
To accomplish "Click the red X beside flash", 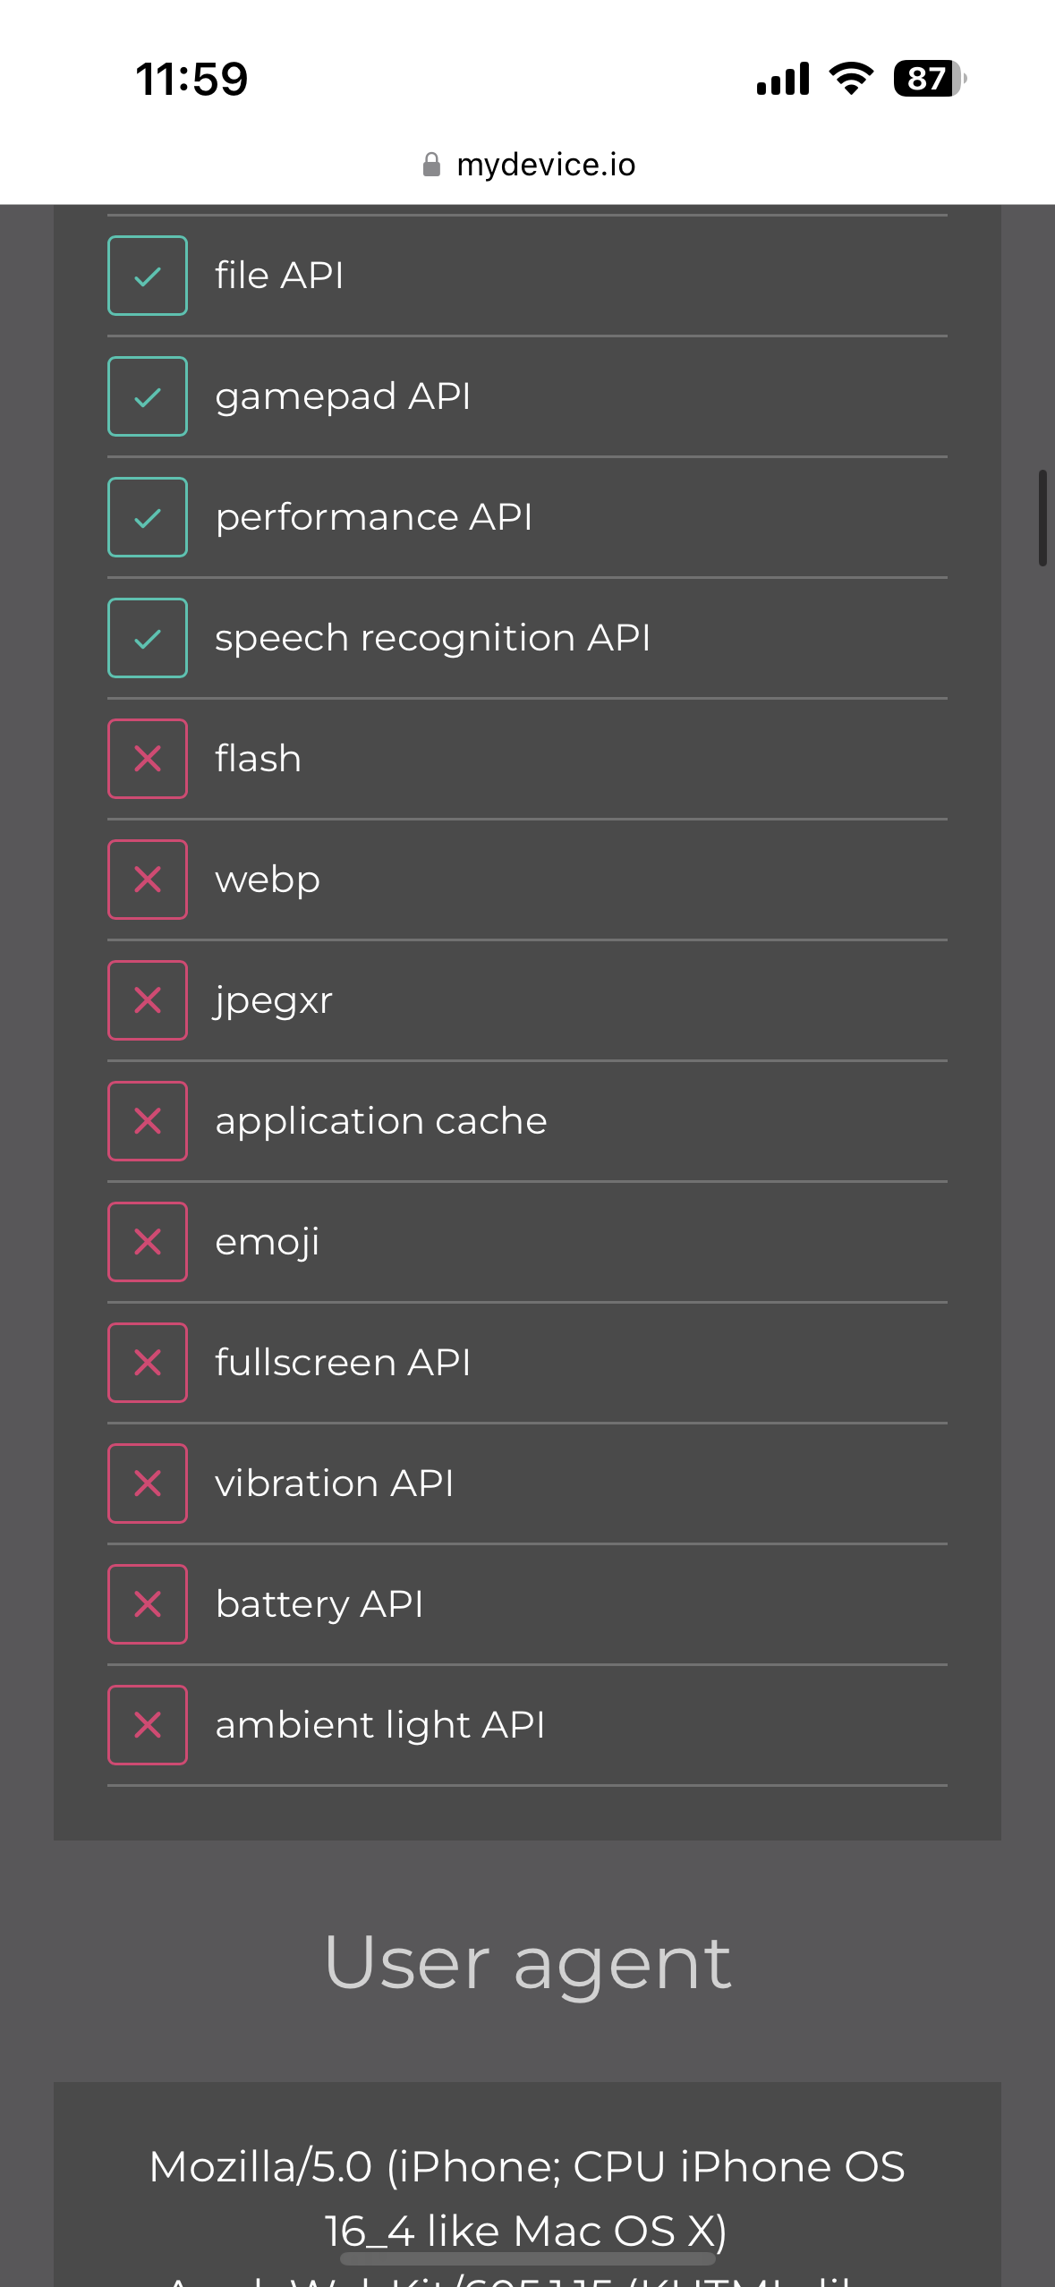I will pos(148,759).
